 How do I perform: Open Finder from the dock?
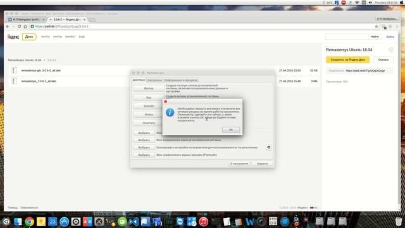[18, 222]
